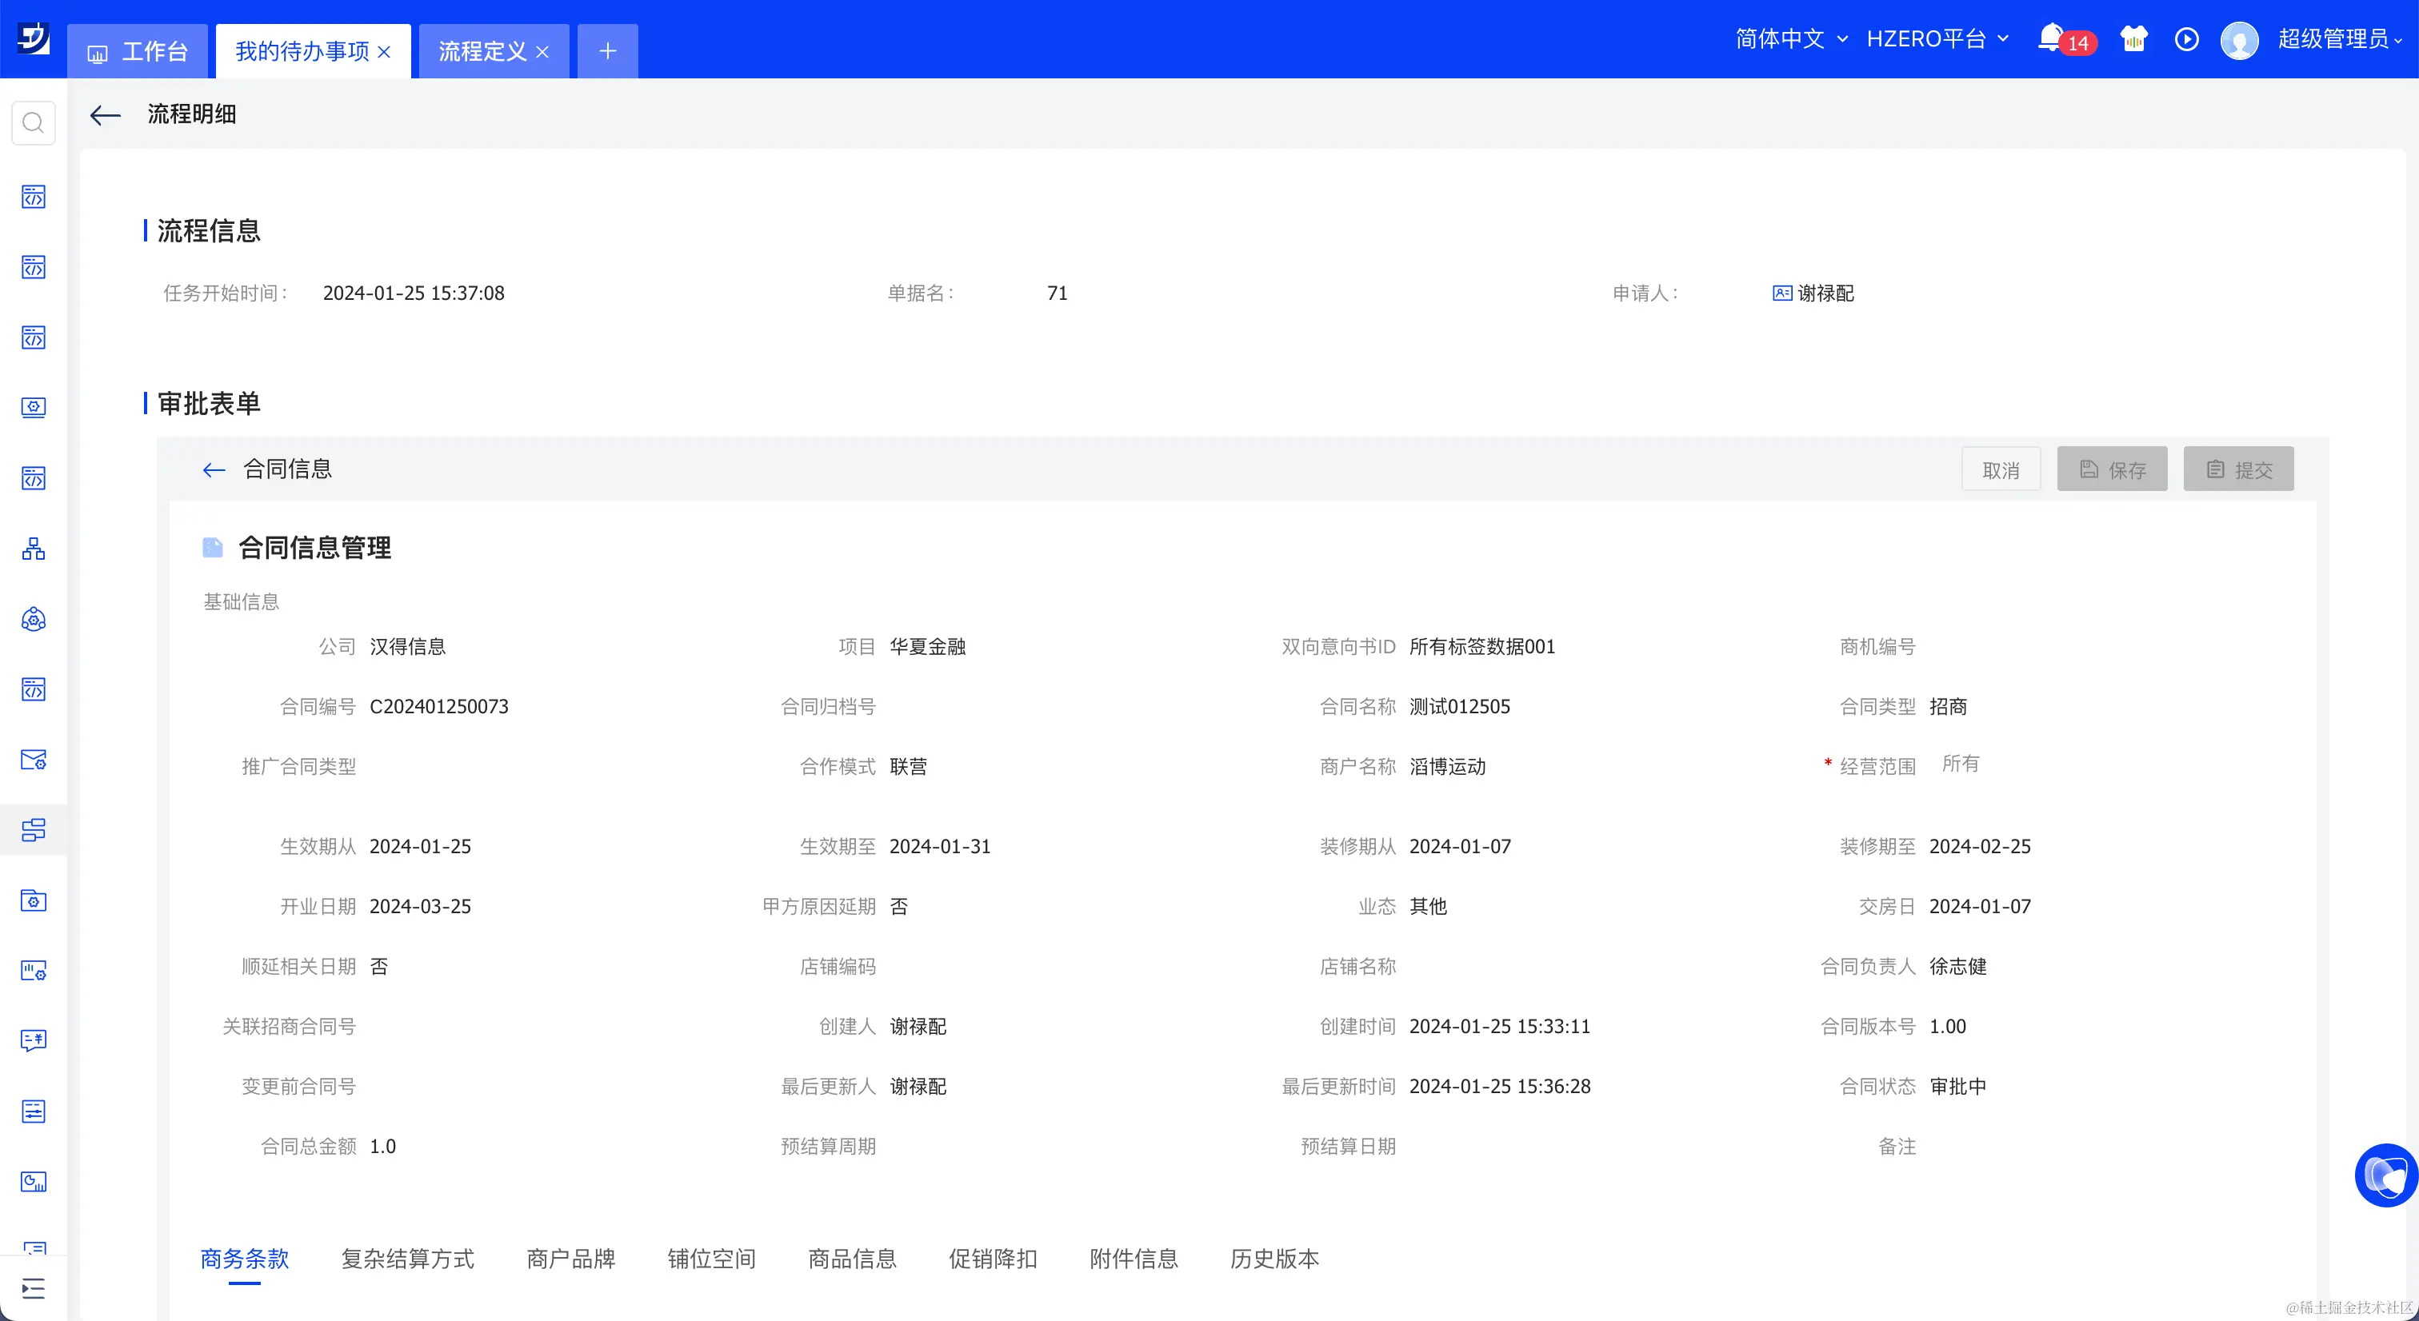Click the org-chart hierarchy sidebar icon

tap(33, 549)
